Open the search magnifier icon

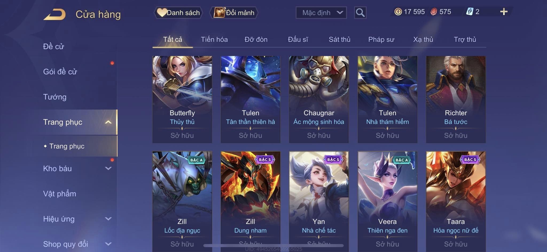click(360, 13)
